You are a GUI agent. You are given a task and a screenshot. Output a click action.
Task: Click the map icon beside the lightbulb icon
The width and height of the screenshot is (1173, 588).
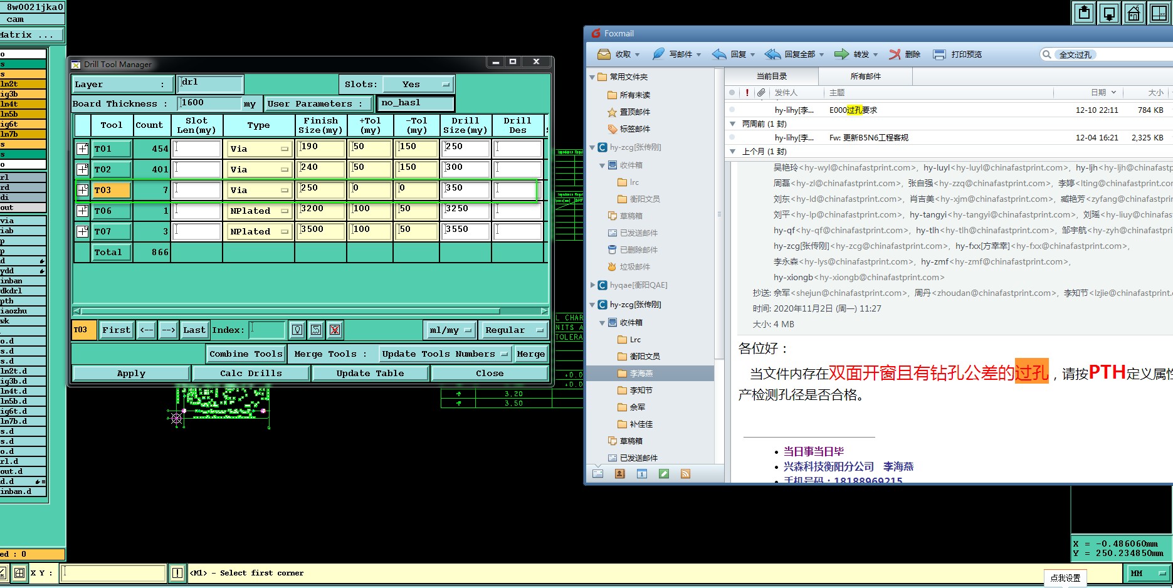[x=316, y=330]
